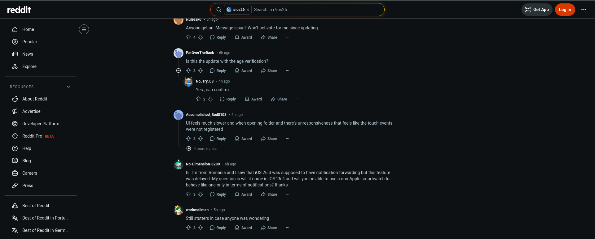Reply to workmailman's comment

tap(218, 228)
